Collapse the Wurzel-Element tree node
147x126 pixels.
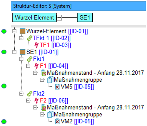(x=14, y=31)
